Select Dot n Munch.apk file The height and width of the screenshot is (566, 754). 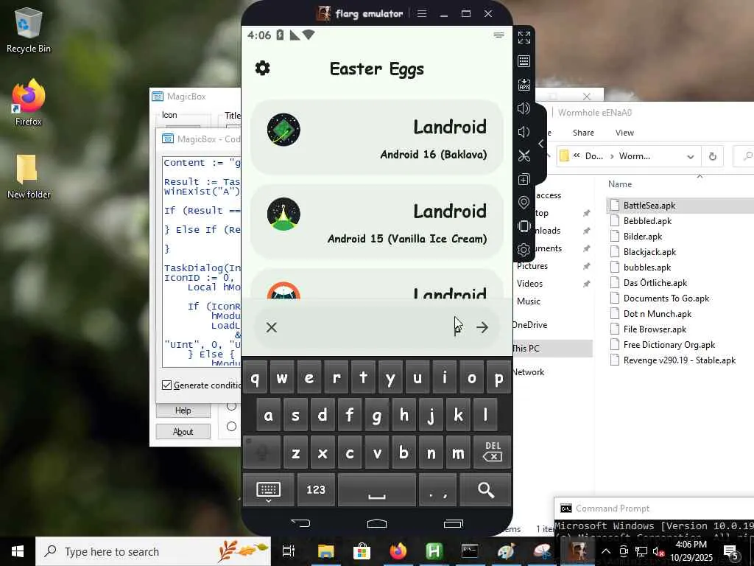tap(658, 314)
